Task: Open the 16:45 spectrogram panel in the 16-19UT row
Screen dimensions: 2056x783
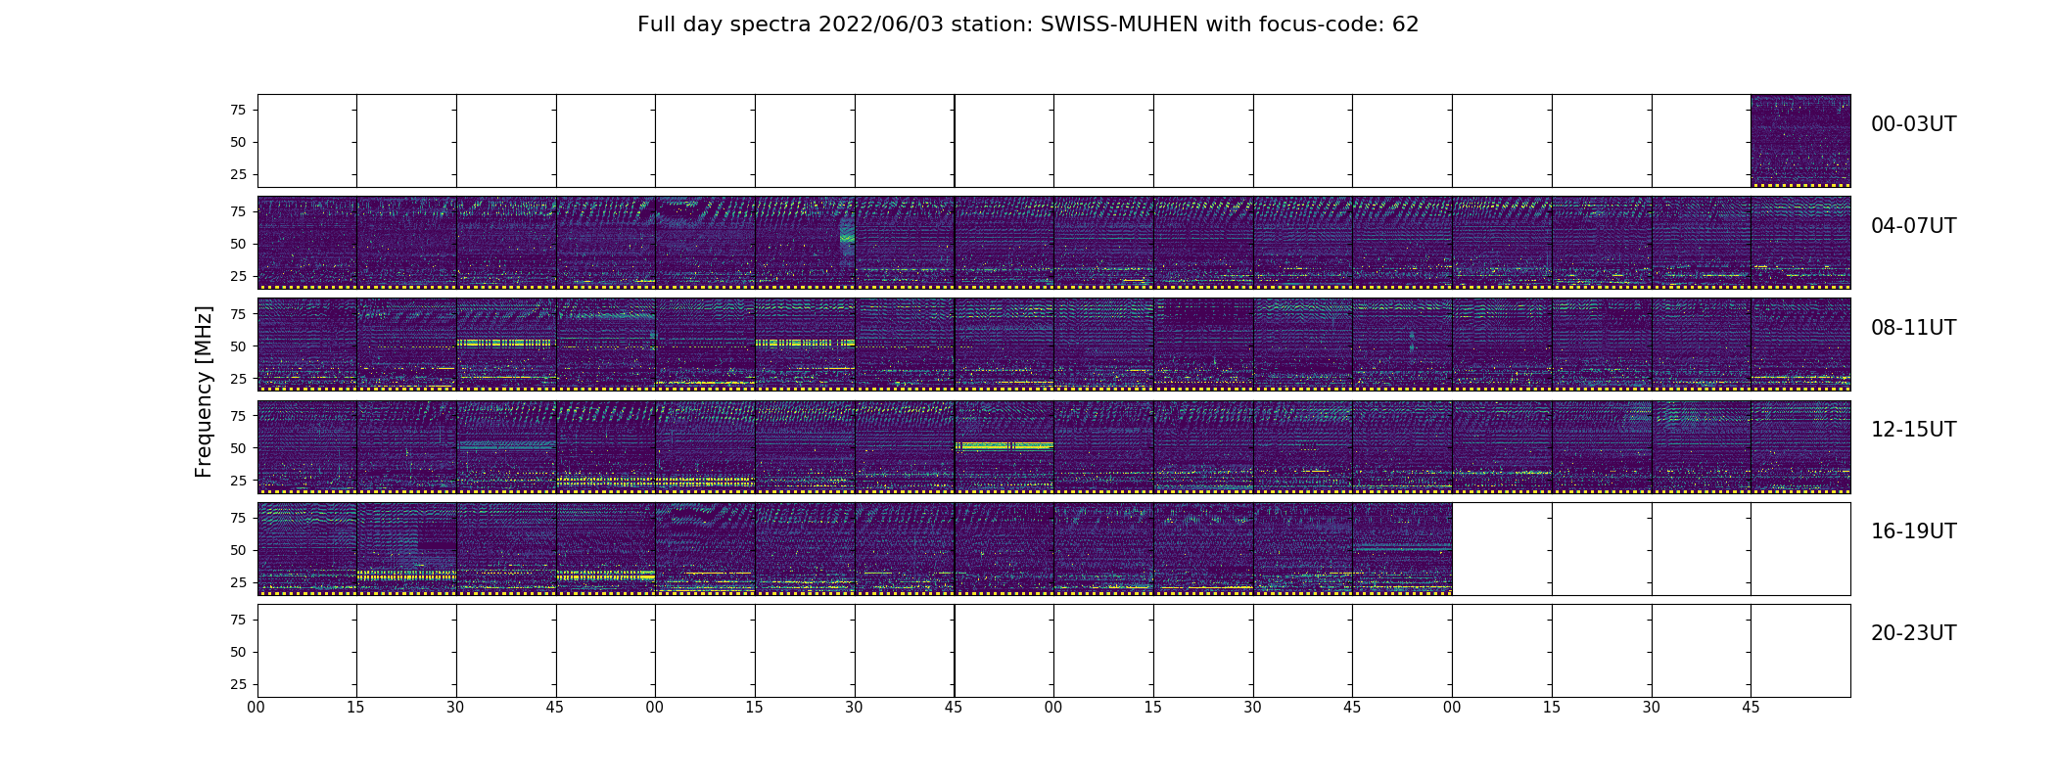Action: (x=606, y=548)
